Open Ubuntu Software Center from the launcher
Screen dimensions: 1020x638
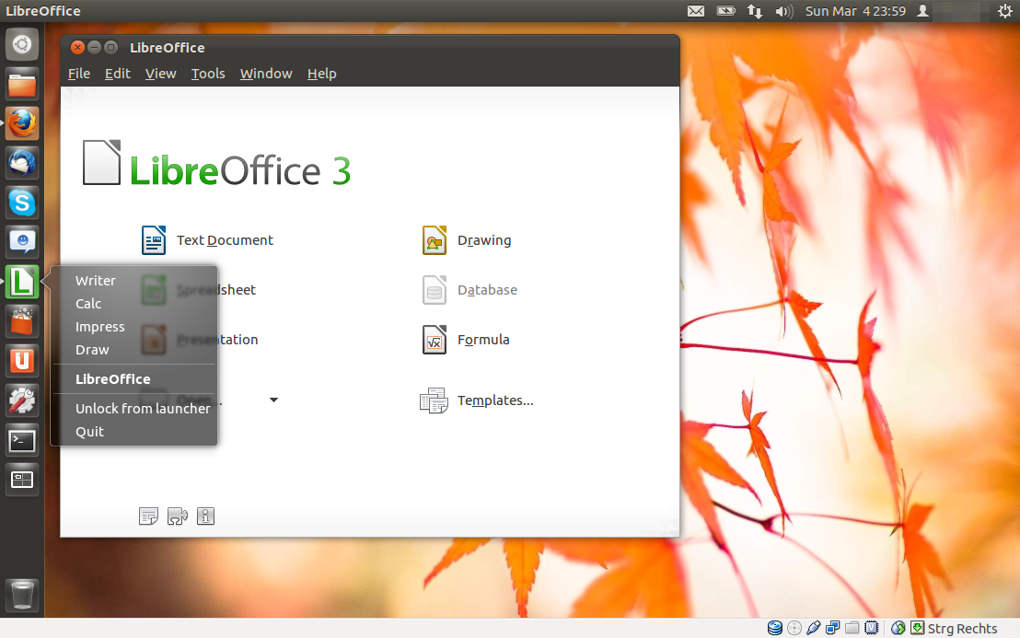coord(22,321)
